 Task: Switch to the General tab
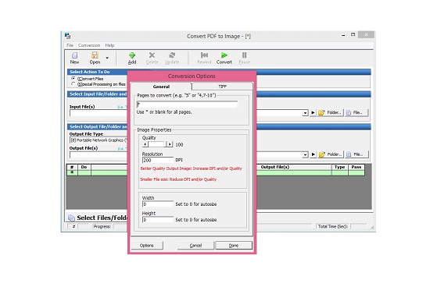coord(161,87)
